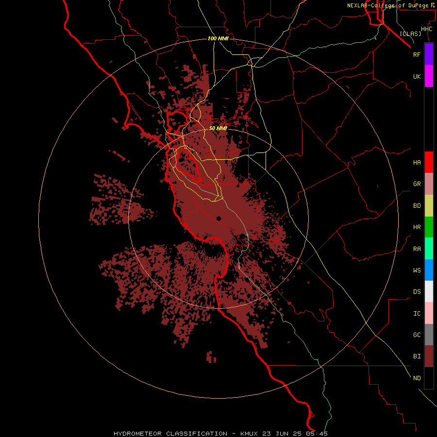The image size is (437, 437).
Task: Click the [CLAS] units label
Action: pyautogui.click(x=410, y=34)
